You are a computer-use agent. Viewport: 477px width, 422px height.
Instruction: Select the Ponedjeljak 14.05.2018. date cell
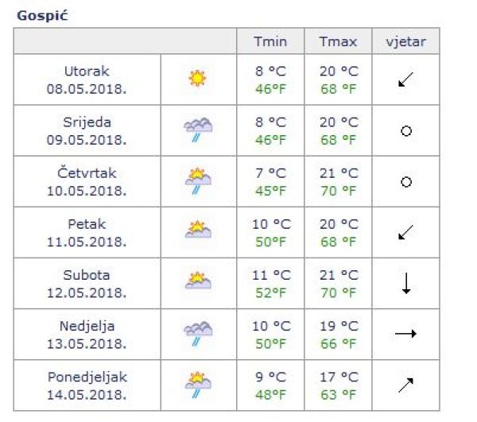coord(87,385)
